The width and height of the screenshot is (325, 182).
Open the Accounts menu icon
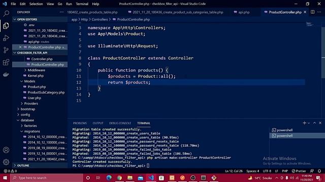pyautogui.click(x=6, y=150)
